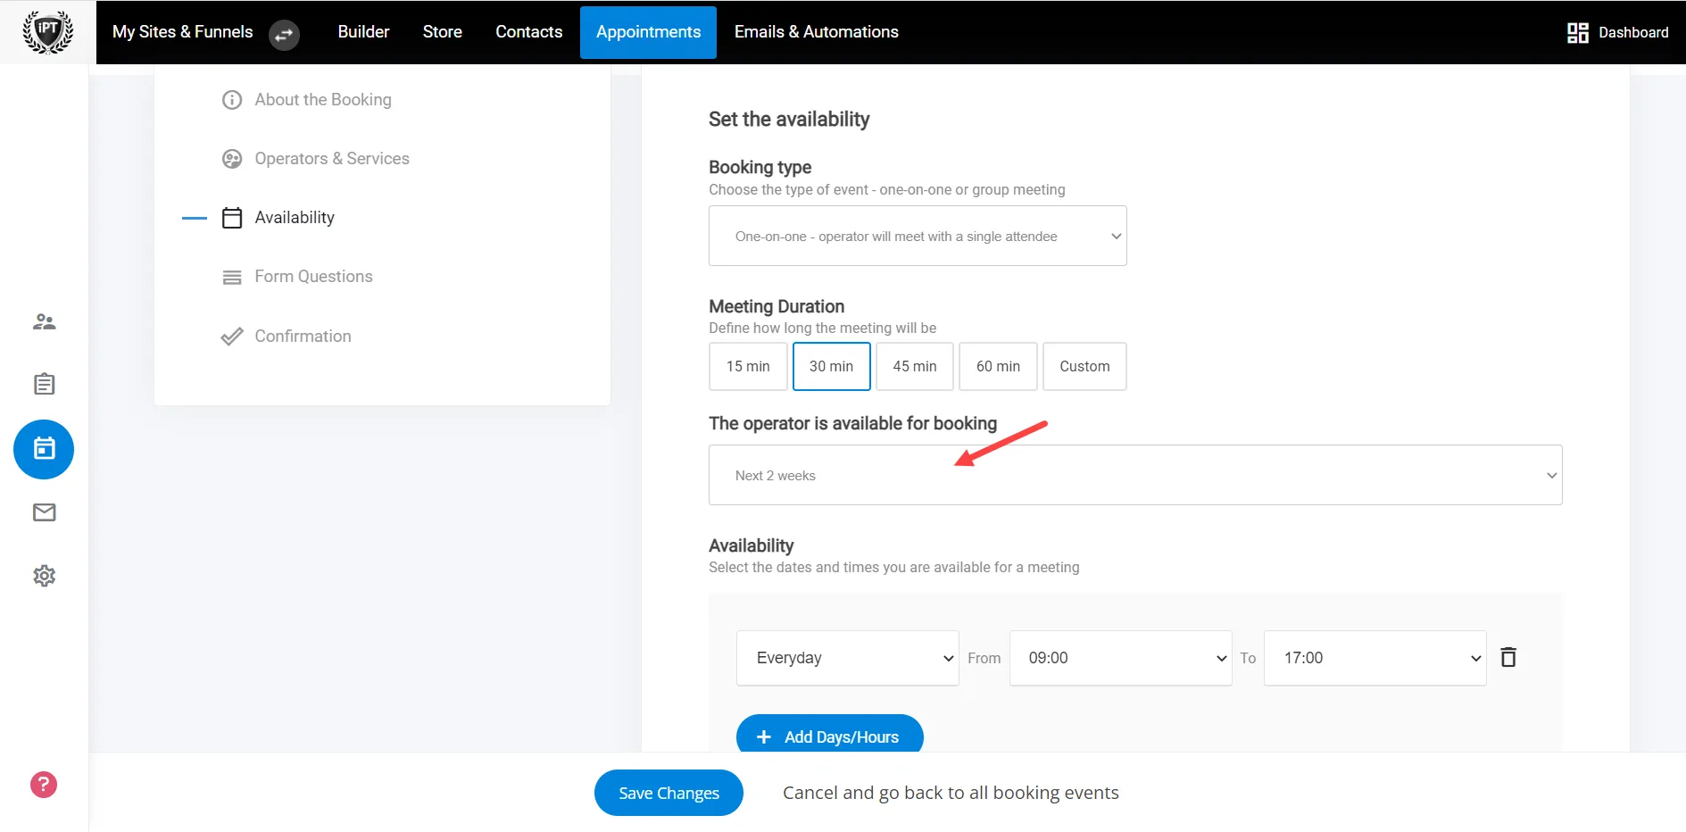Click the red help question mark icon
Image resolution: width=1686 pixels, height=832 pixels.
coord(44,785)
